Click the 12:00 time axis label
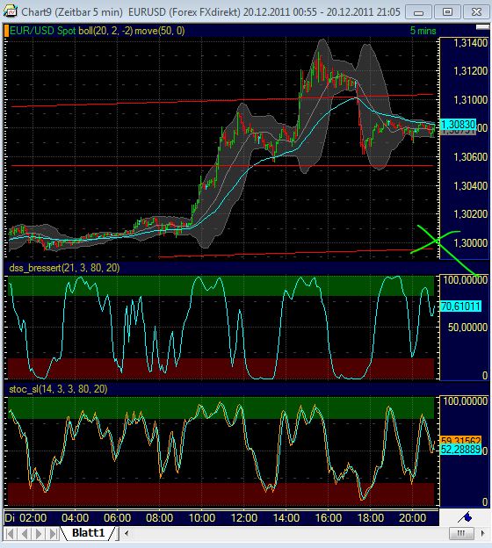Viewport: 492px width, 548px height. point(244,517)
